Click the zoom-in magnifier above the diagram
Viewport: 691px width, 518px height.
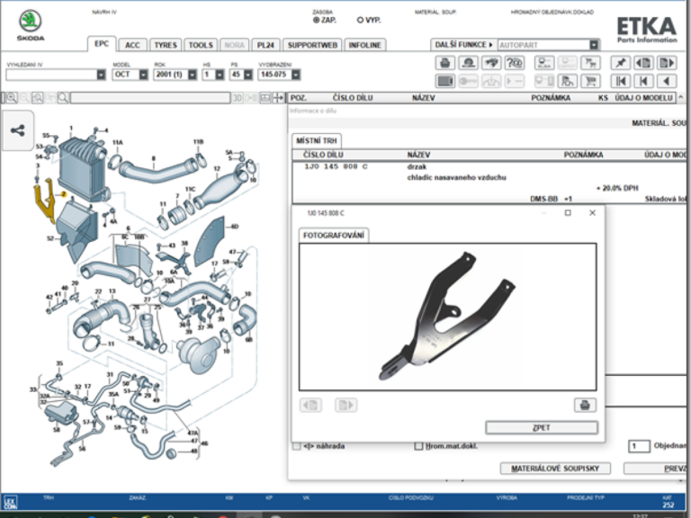pyautogui.click(x=13, y=98)
